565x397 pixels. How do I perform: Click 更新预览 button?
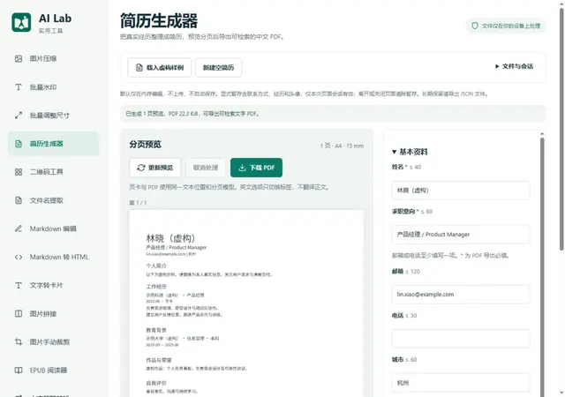(x=155, y=168)
